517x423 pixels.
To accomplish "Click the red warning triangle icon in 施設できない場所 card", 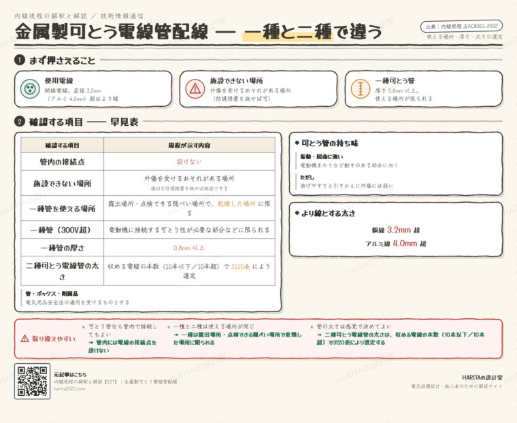I will click(195, 88).
